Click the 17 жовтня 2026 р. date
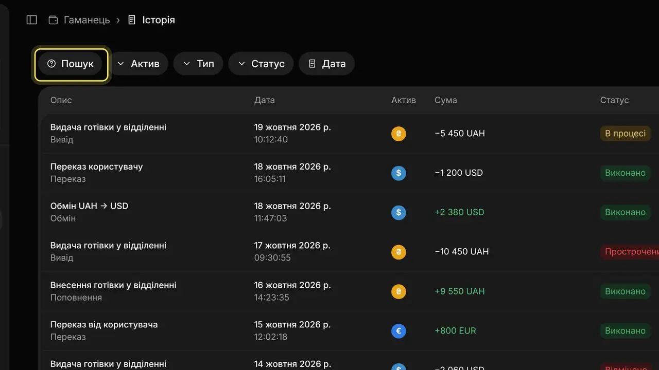This screenshot has width=659, height=370. [292, 246]
